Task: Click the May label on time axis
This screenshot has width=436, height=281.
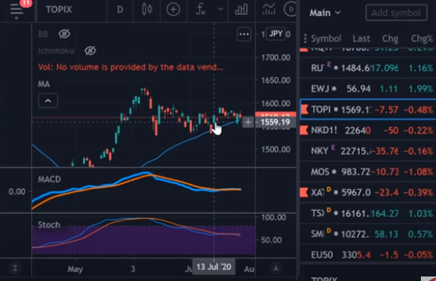Action: tap(75, 270)
